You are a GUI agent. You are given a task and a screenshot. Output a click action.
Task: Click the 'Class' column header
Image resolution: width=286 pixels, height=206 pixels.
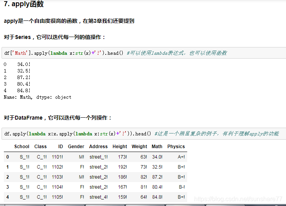[x=41, y=147]
